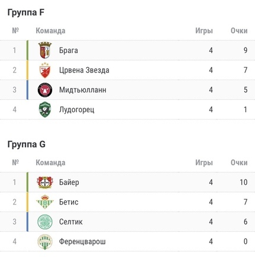Image resolution: width=255 pixels, height=258 pixels.
Task: Open the Селтик team page
Action: point(71,222)
